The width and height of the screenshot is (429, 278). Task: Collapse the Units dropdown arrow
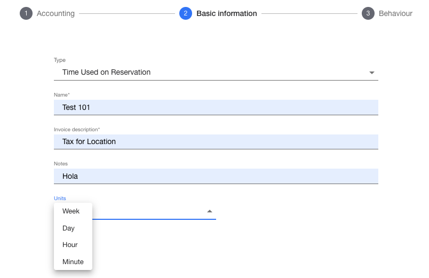(210, 211)
